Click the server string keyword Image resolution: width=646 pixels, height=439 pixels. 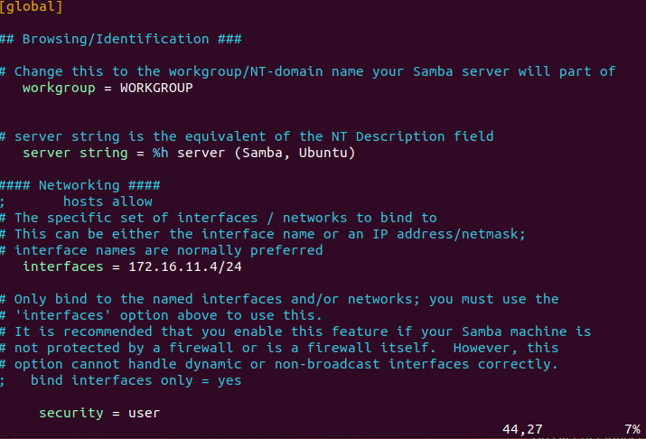coord(75,154)
